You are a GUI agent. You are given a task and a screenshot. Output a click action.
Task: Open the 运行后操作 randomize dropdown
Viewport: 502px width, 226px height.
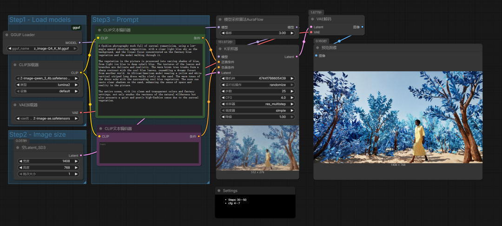click(258, 85)
